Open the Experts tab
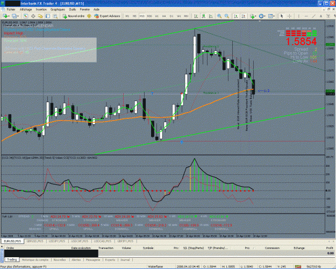Image resolution: width=336 pixels, height=269 pixels. (x=110, y=260)
